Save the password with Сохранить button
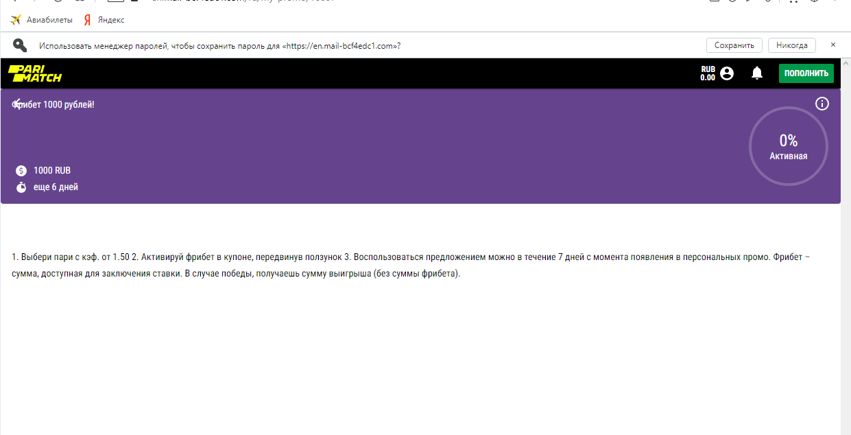This screenshot has height=435, width=851. (734, 45)
